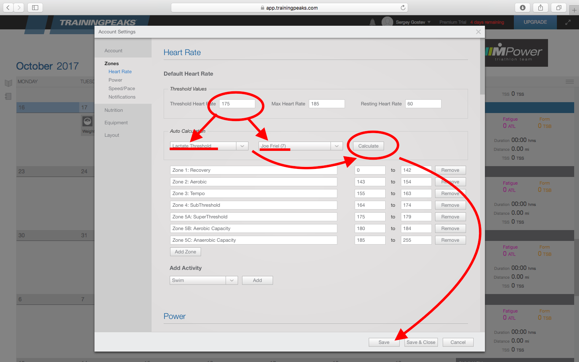Click the Add button beside the Swim dropdown

[257, 280]
